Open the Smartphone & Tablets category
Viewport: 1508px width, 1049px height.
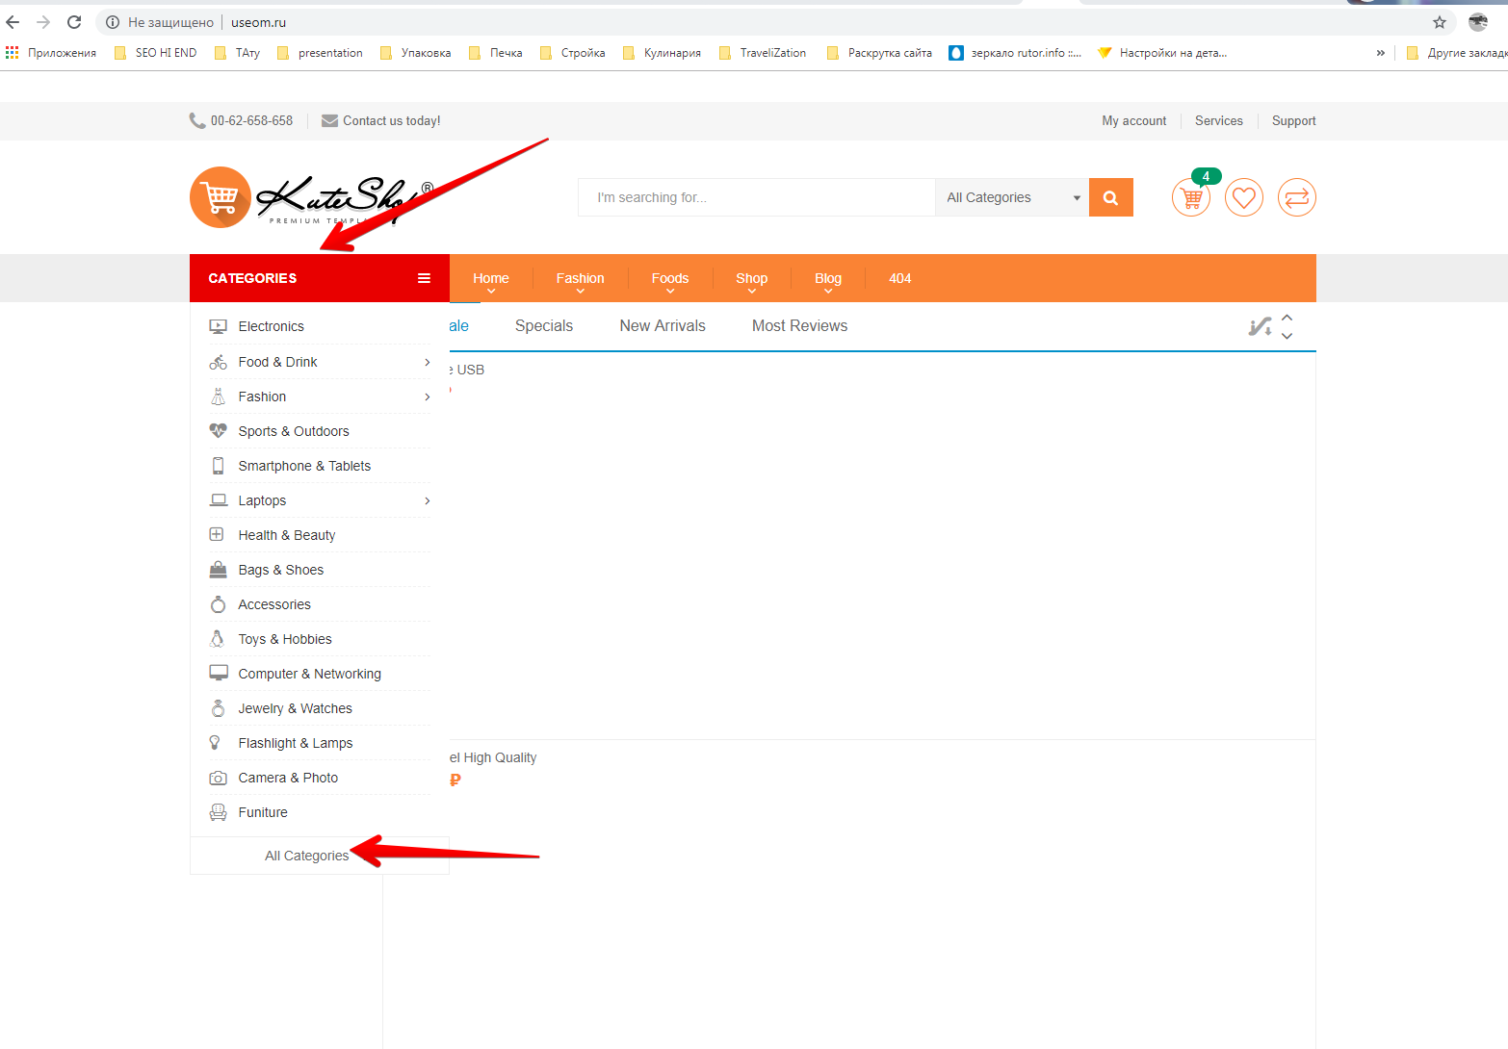point(304,466)
